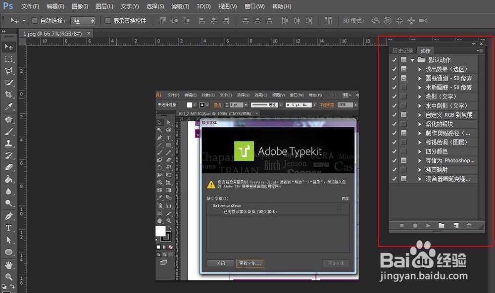This screenshot has width=495, height=293.
Task: Select the Dodge tool
Action: (x=8, y=203)
